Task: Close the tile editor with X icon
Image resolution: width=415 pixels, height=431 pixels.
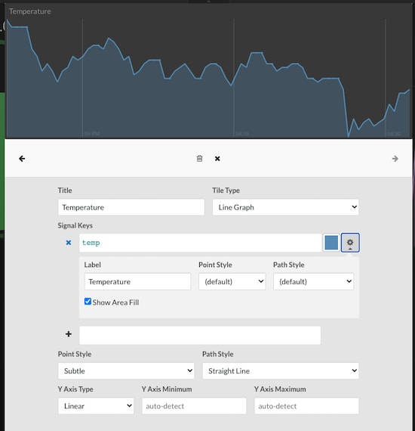Action: tap(217, 159)
